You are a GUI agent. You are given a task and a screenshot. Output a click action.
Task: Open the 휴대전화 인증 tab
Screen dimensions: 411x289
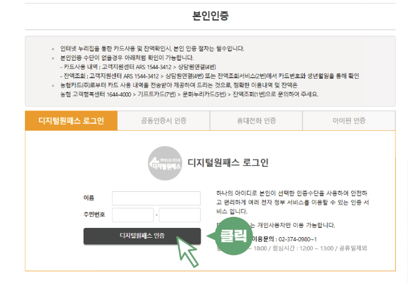[x=256, y=120]
